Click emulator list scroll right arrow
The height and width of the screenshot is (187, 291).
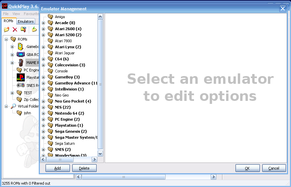pos(94,159)
